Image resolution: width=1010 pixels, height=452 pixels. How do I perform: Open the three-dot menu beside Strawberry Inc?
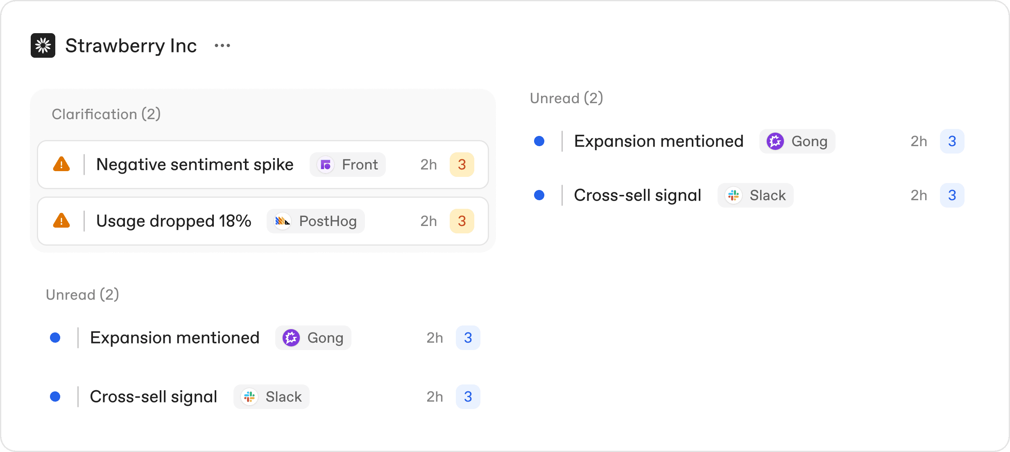coord(222,45)
